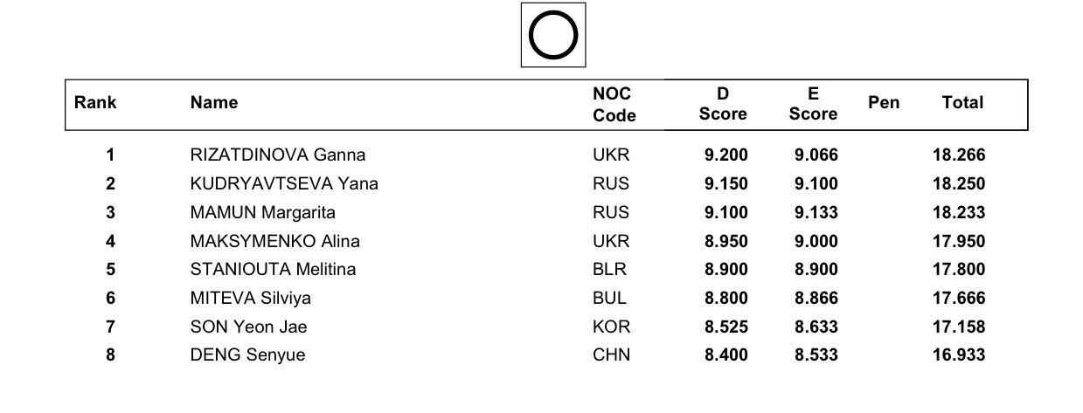
Task: Click the Total column header
Action: pyautogui.click(x=962, y=103)
